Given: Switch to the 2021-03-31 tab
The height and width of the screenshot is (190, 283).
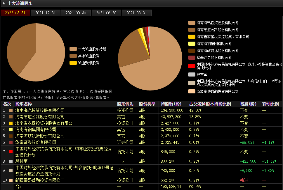Looking at the screenshot, I should 137,13.
